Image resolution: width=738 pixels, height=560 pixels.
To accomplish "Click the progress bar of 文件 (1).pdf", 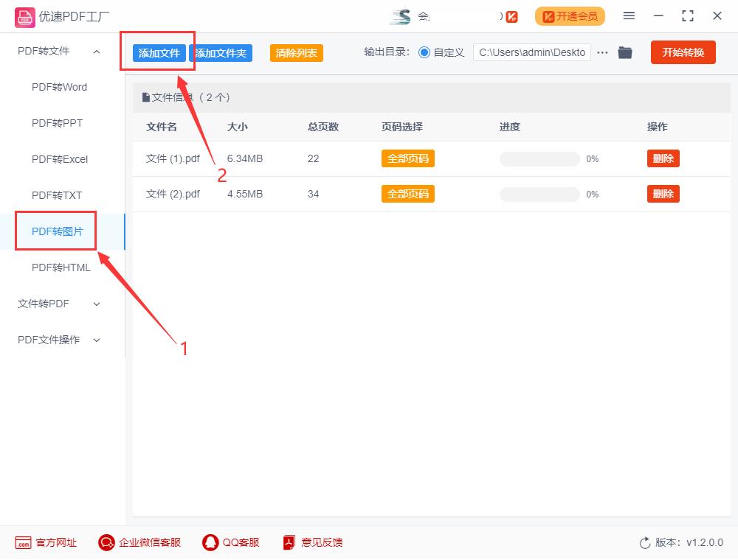I will (539, 158).
